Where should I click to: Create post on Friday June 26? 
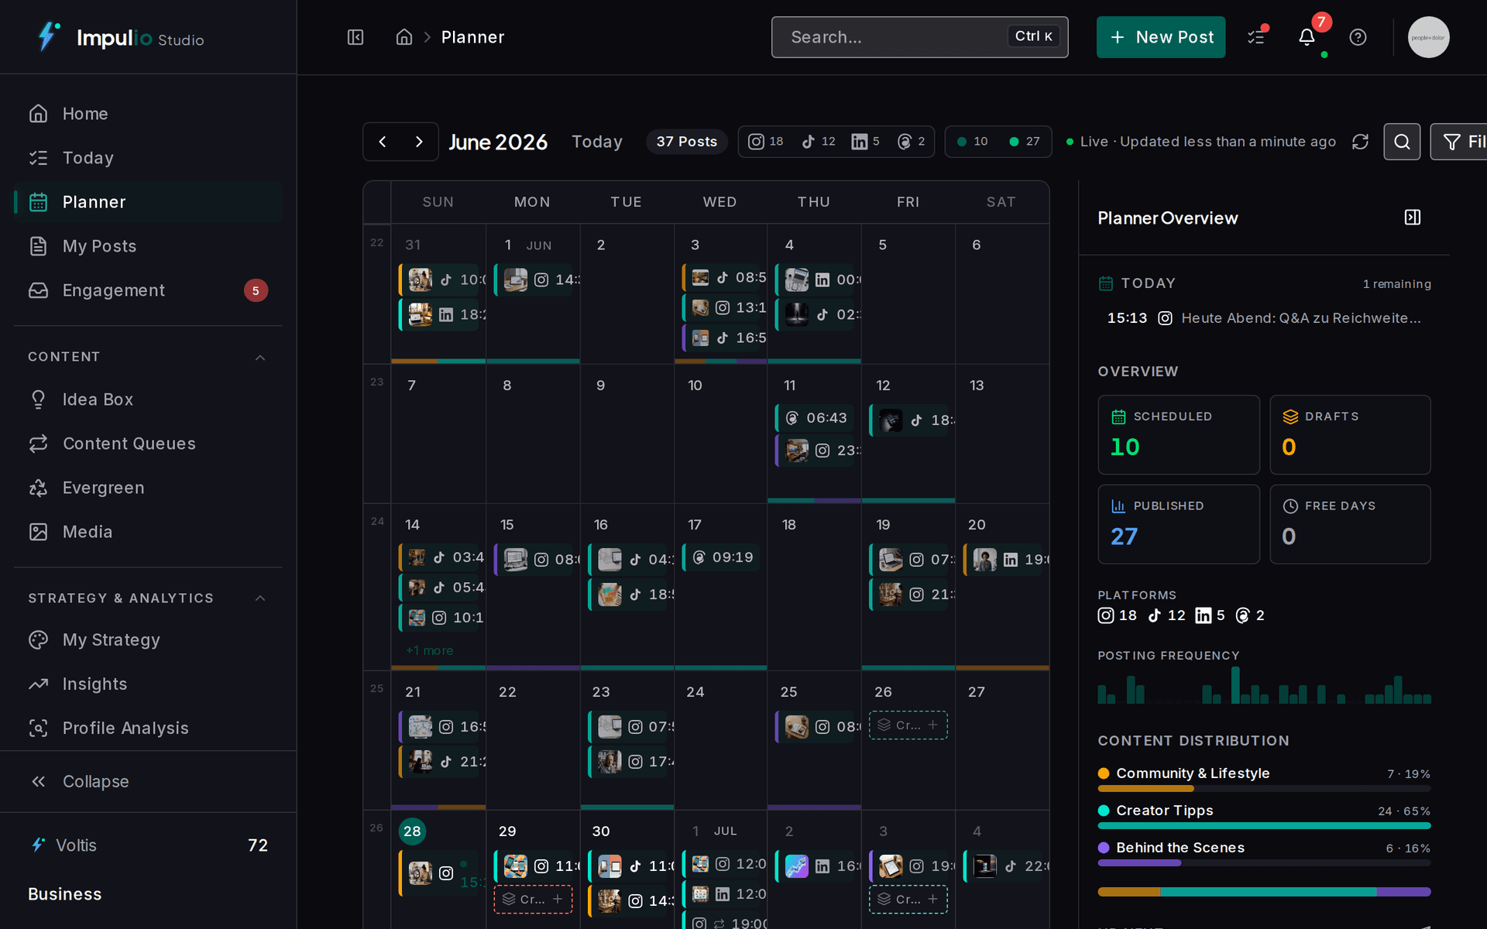pyautogui.click(x=908, y=725)
